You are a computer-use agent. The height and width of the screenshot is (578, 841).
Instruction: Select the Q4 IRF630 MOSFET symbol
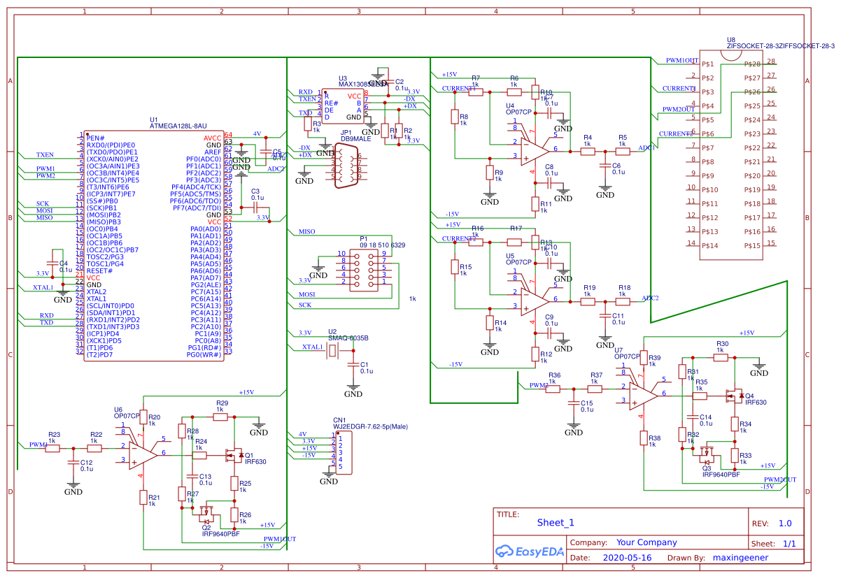(x=735, y=396)
